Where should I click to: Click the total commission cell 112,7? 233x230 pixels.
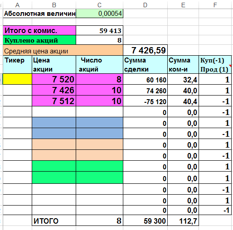pos(183,220)
